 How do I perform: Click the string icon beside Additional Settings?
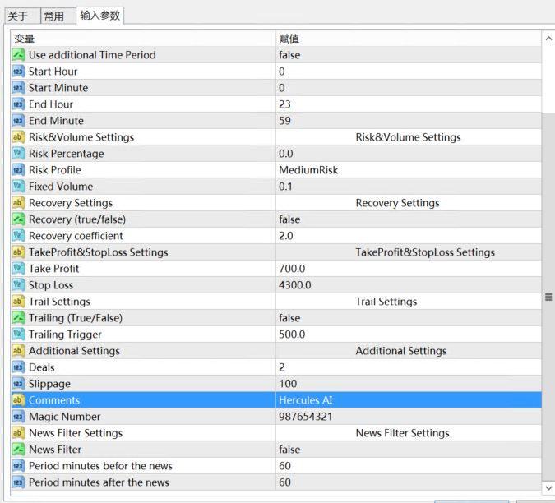(18, 351)
